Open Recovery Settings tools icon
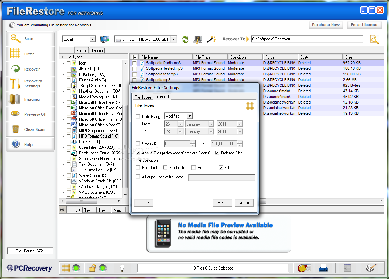The width and height of the screenshot is (389, 279). (15, 84)
